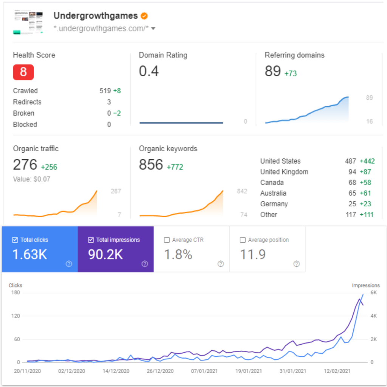Screen dimensions: 387x387
Task: Click the 11.9 average position value
Action: click(253, 254)
